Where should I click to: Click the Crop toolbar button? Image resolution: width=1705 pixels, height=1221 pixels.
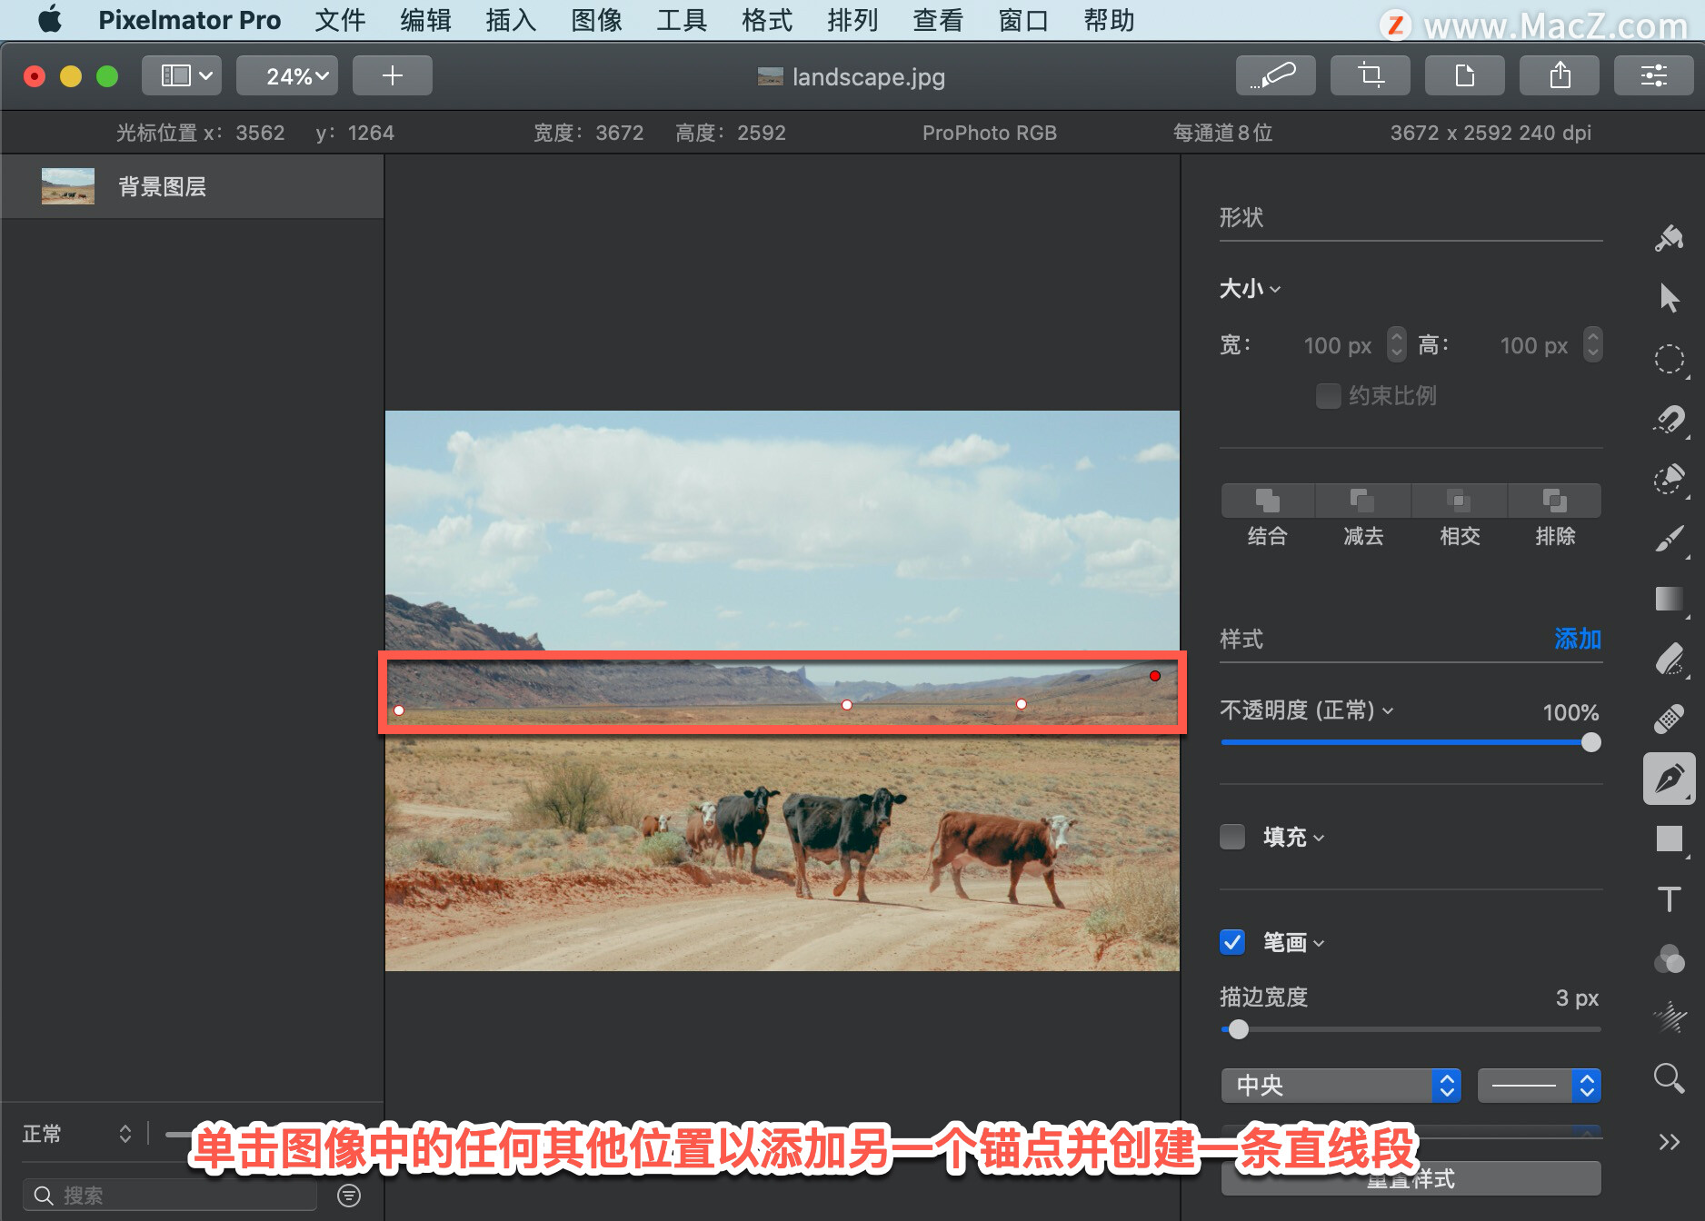click(x=1370, y=75)
